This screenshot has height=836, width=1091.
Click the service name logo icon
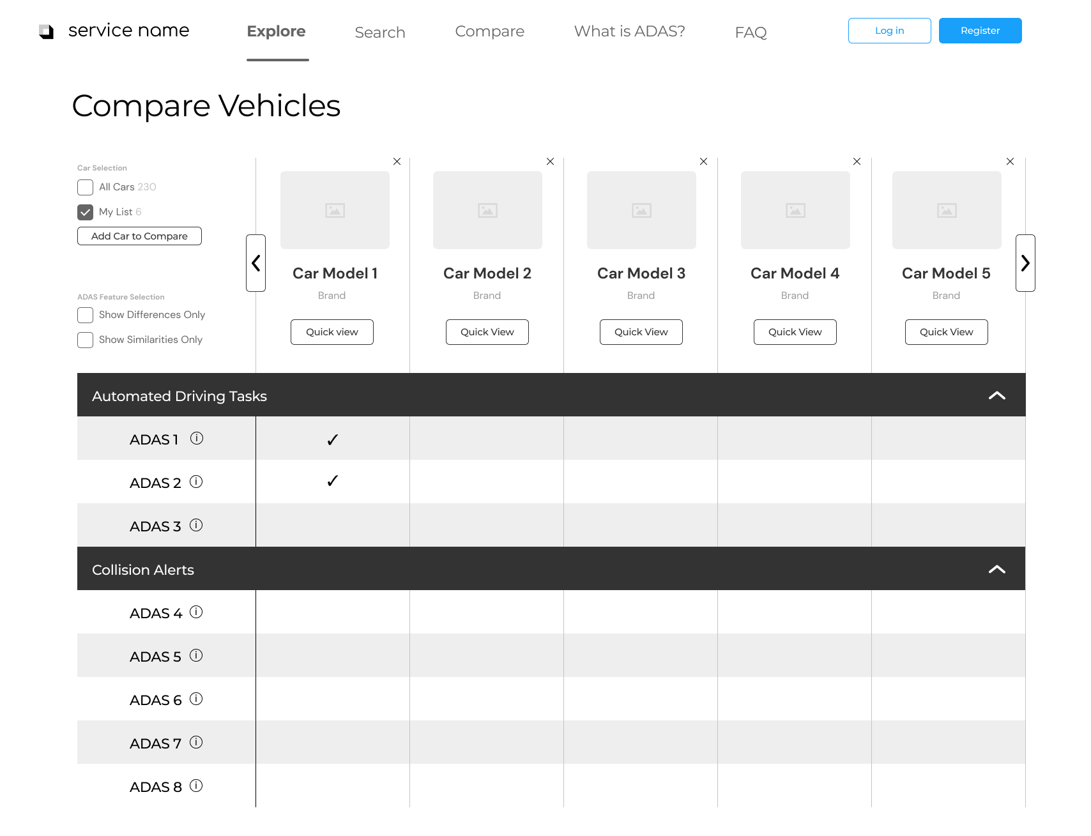[46, 31]
